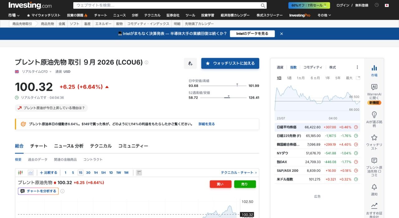Viewport: 399px width, 218px height.
Task: Click info icon beside LCOU6 title
Action: tap(147, 62)
